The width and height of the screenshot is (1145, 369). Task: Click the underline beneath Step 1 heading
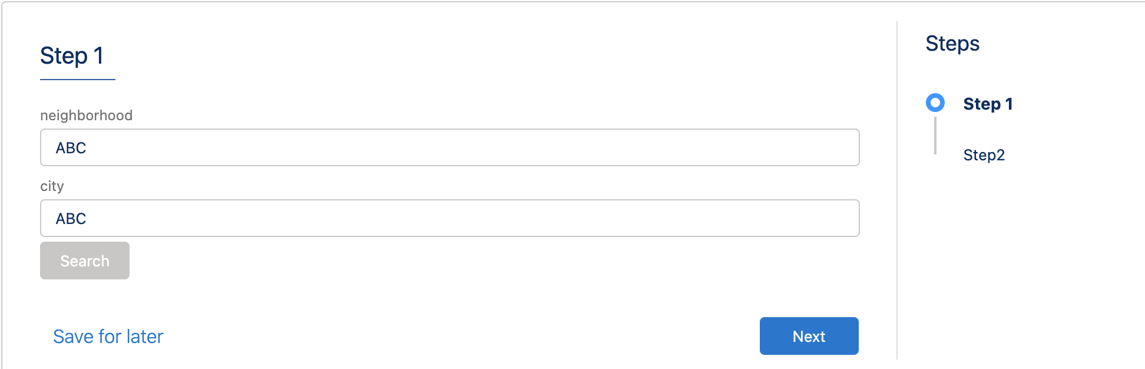pos(77,79)
